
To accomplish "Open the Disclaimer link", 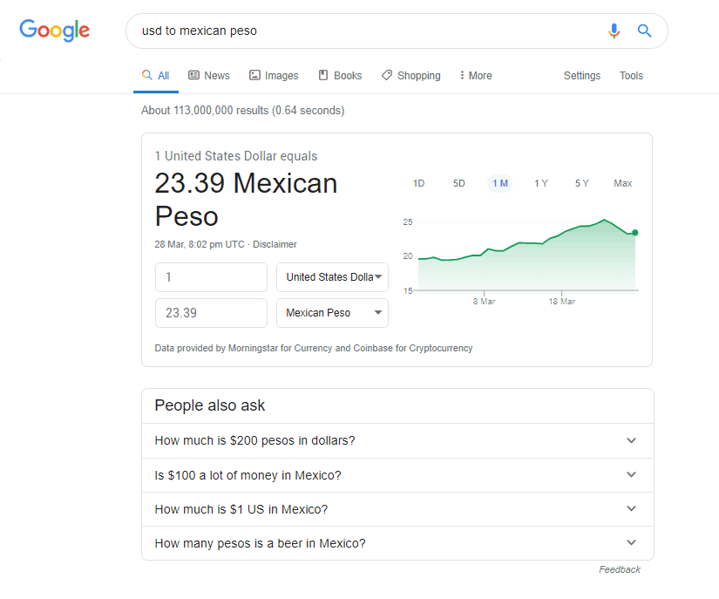I will coord(275,244).
